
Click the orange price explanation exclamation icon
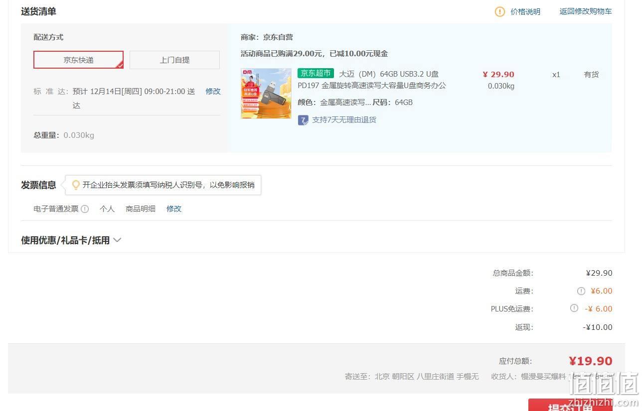tap(499, 11)
